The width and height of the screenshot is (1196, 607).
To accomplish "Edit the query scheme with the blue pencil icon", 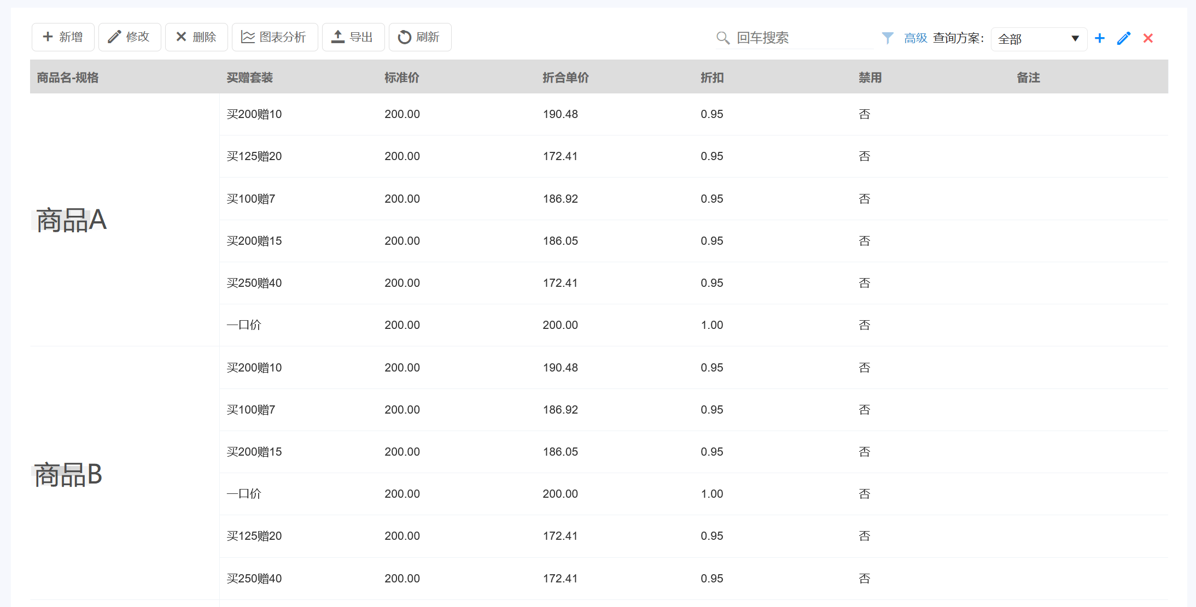I will [1124, 38].
